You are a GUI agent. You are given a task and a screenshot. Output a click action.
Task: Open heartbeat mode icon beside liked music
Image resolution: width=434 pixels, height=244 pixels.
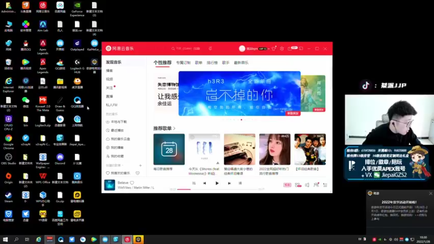pos(138,173)
